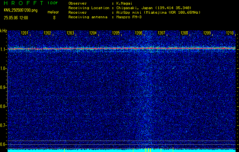This screenshot has height=152, width=239.
Task: Click the meteor count value 8
Action: point(54,18)
